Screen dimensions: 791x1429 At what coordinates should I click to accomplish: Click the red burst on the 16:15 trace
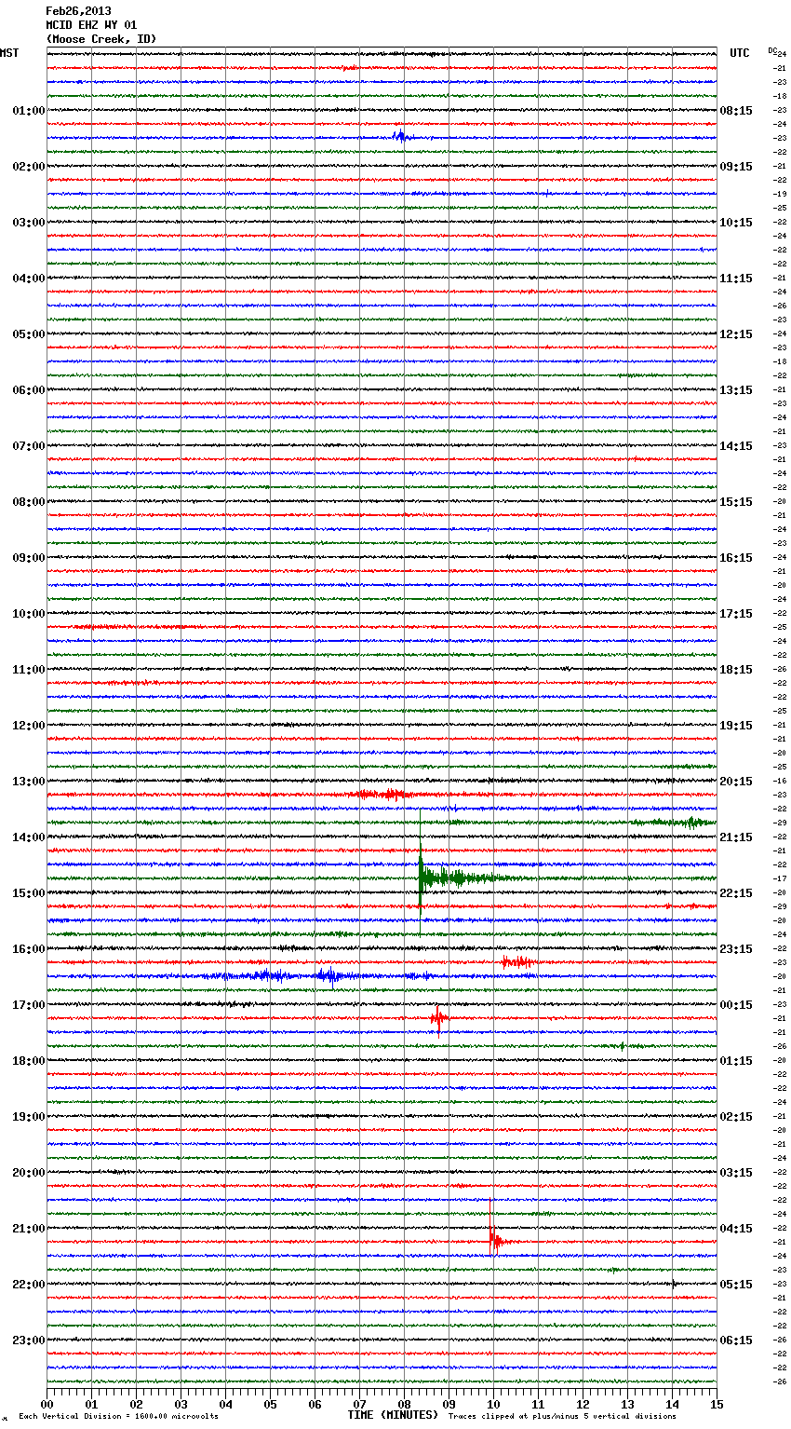516,961
